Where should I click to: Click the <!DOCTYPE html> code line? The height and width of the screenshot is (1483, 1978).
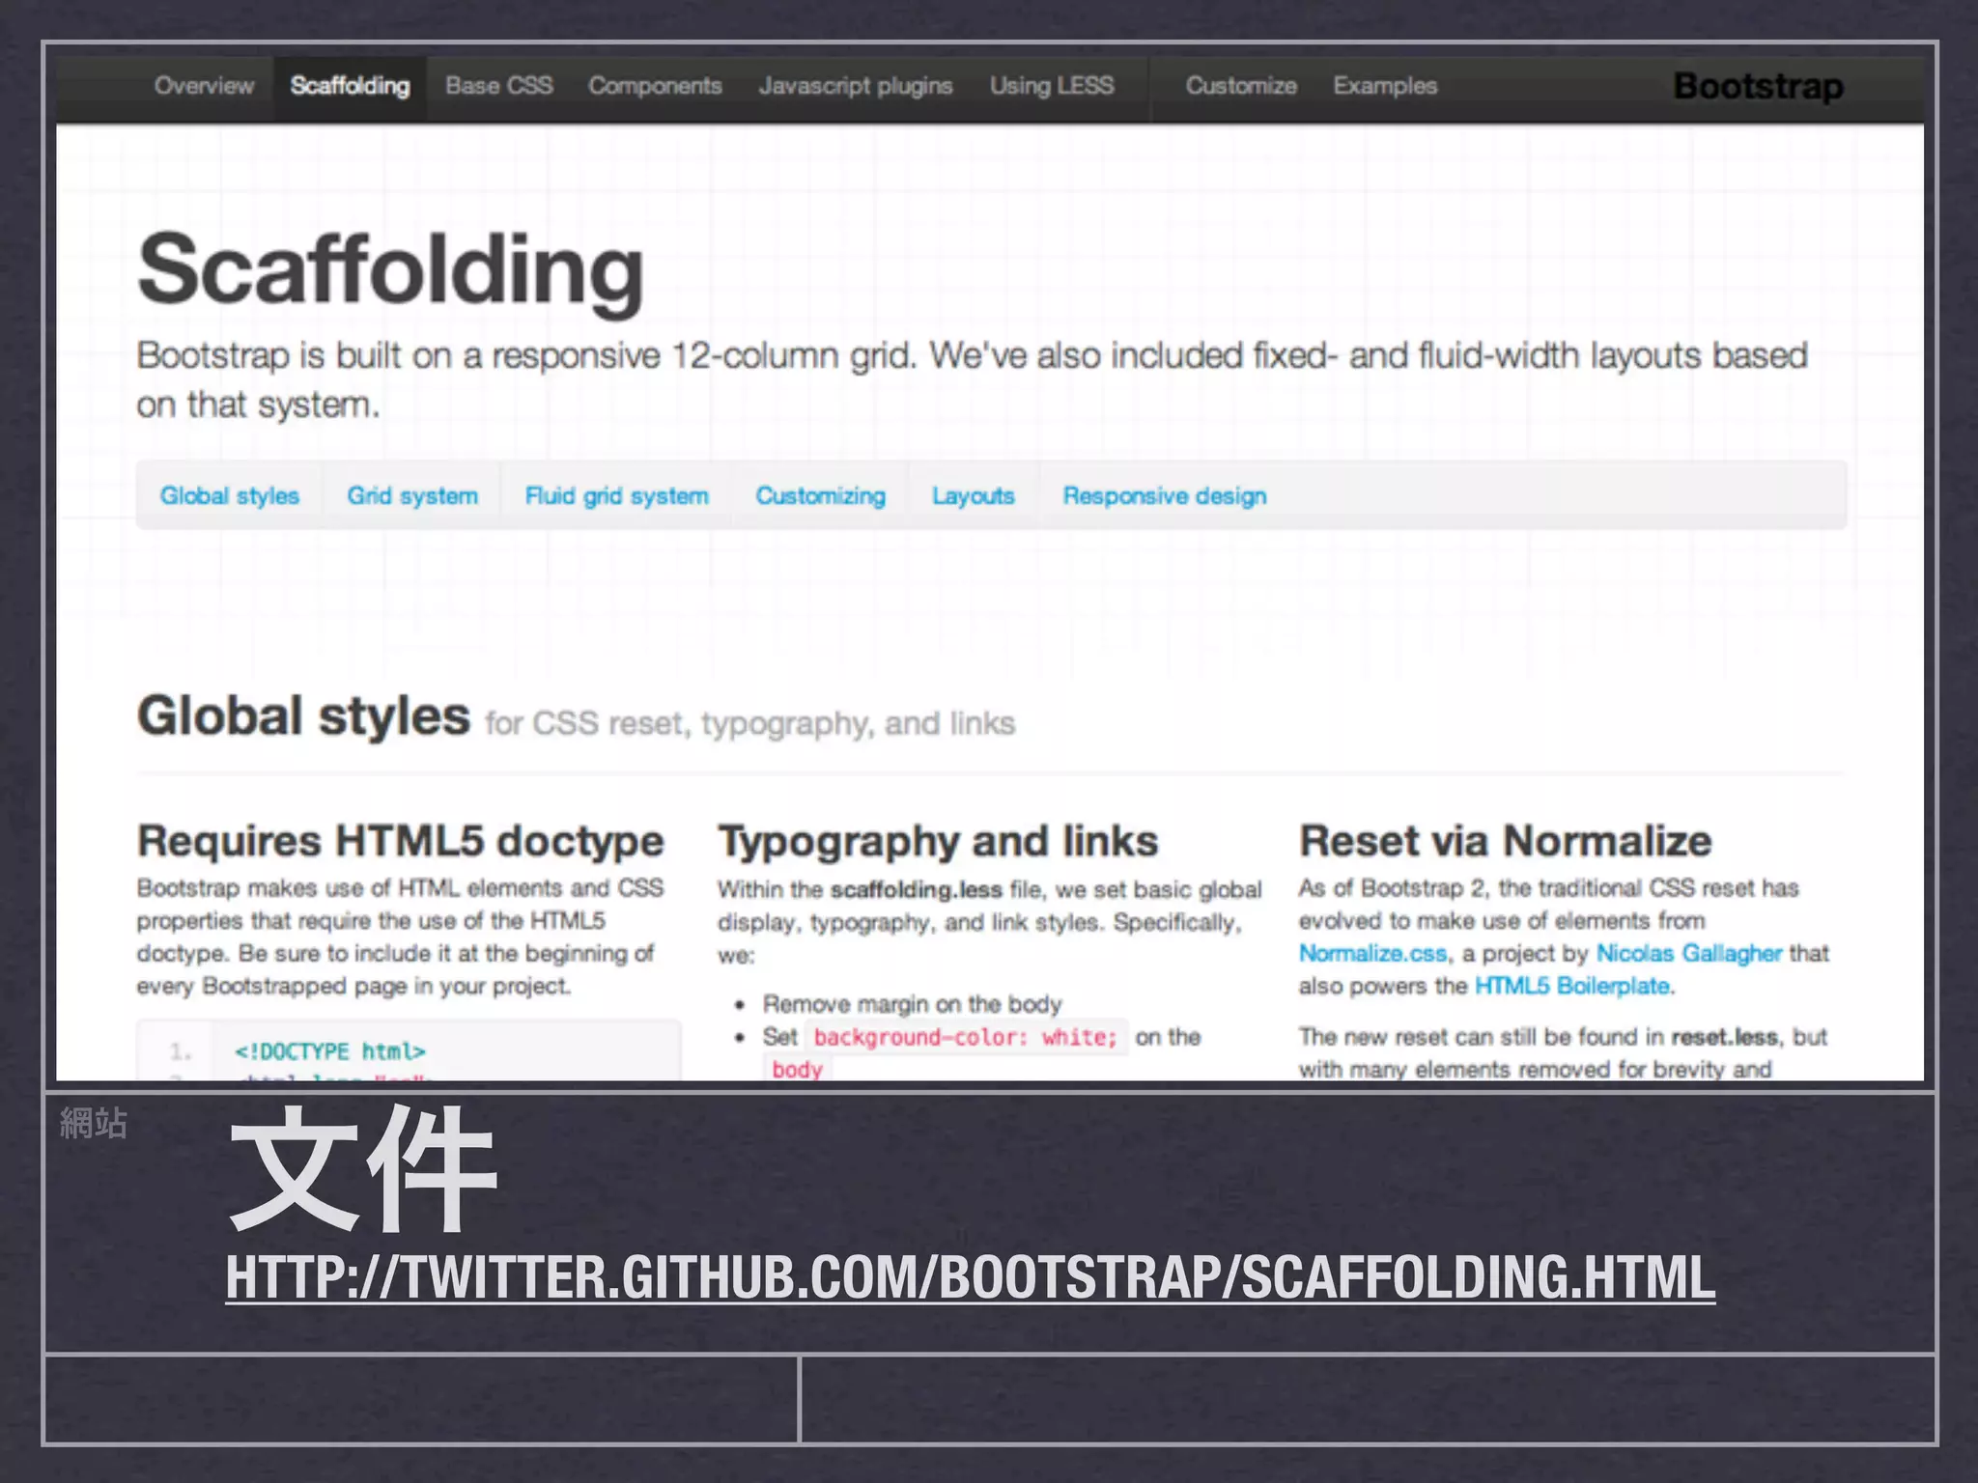coord(329,1050)
